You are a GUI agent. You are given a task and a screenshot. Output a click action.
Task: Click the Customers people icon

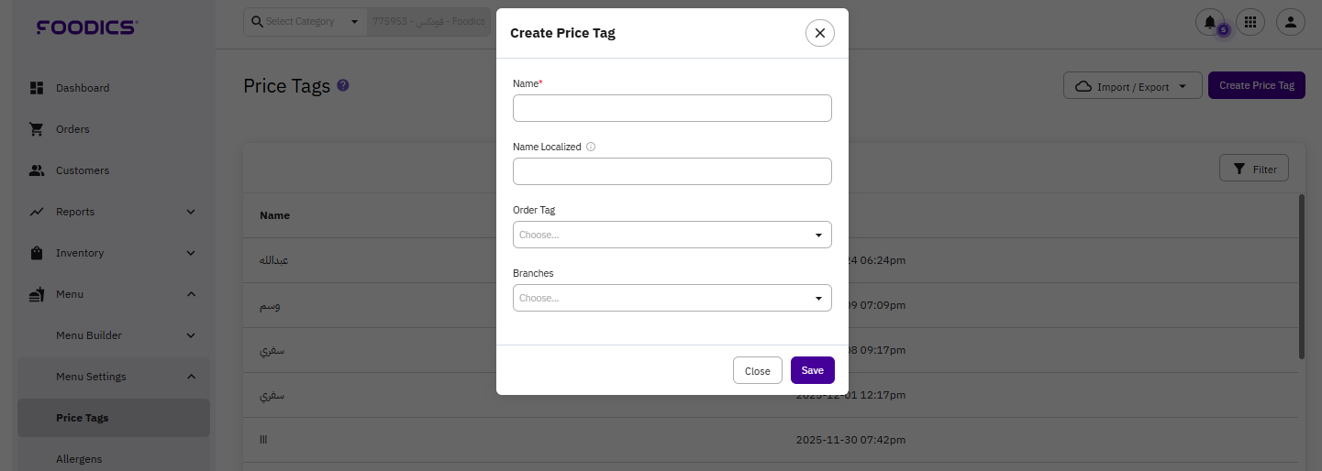point(37,170)
